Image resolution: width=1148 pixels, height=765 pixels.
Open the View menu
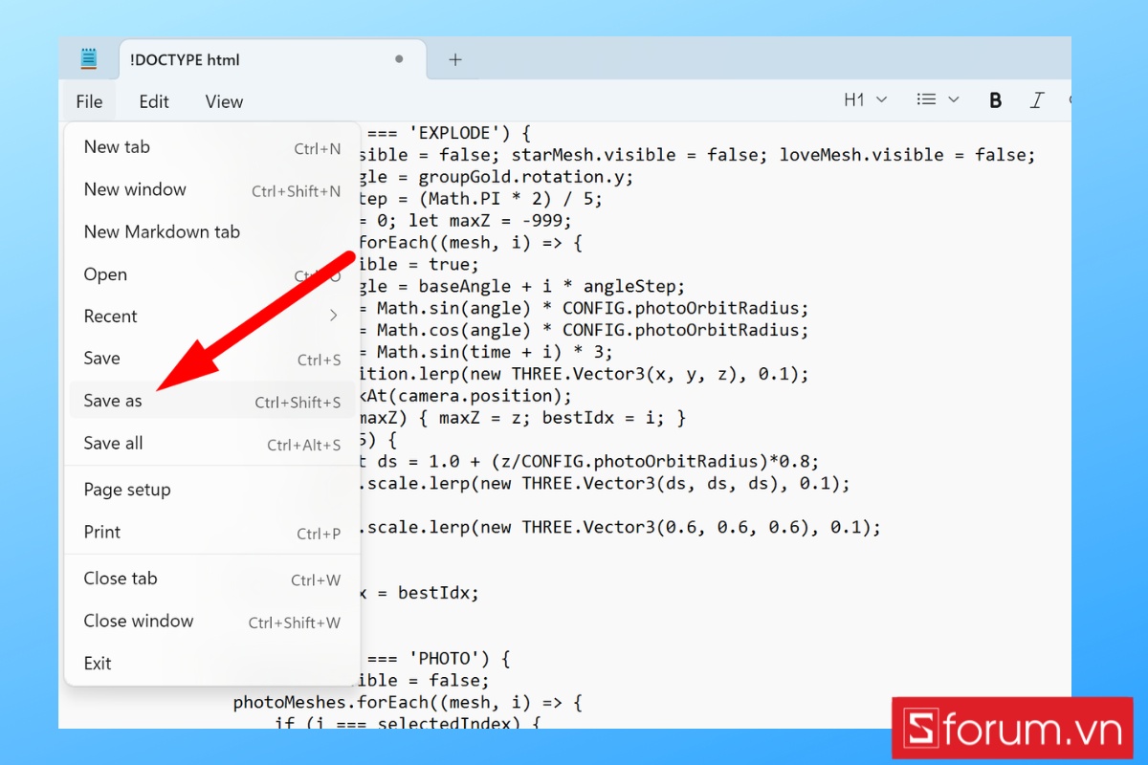[223, 100]
